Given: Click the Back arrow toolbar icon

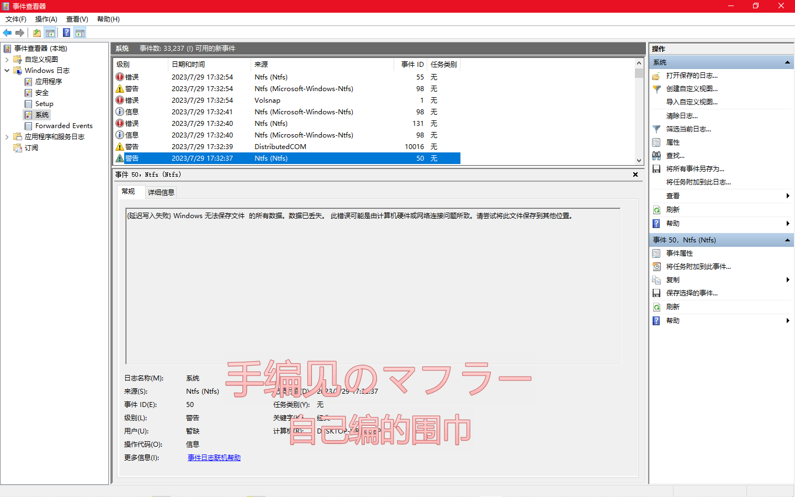Looking at the screenshot, I should 7,33.
